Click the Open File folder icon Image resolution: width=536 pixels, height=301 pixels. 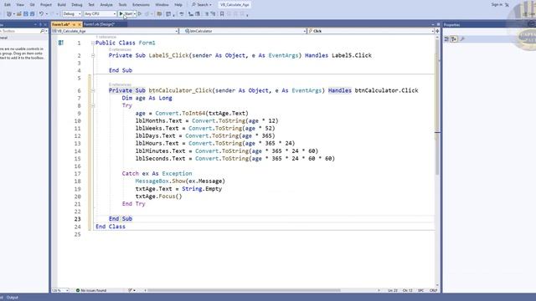[19, 14]
